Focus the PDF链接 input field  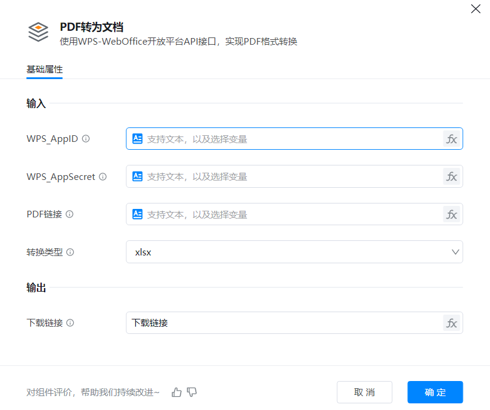coord(290,214)
